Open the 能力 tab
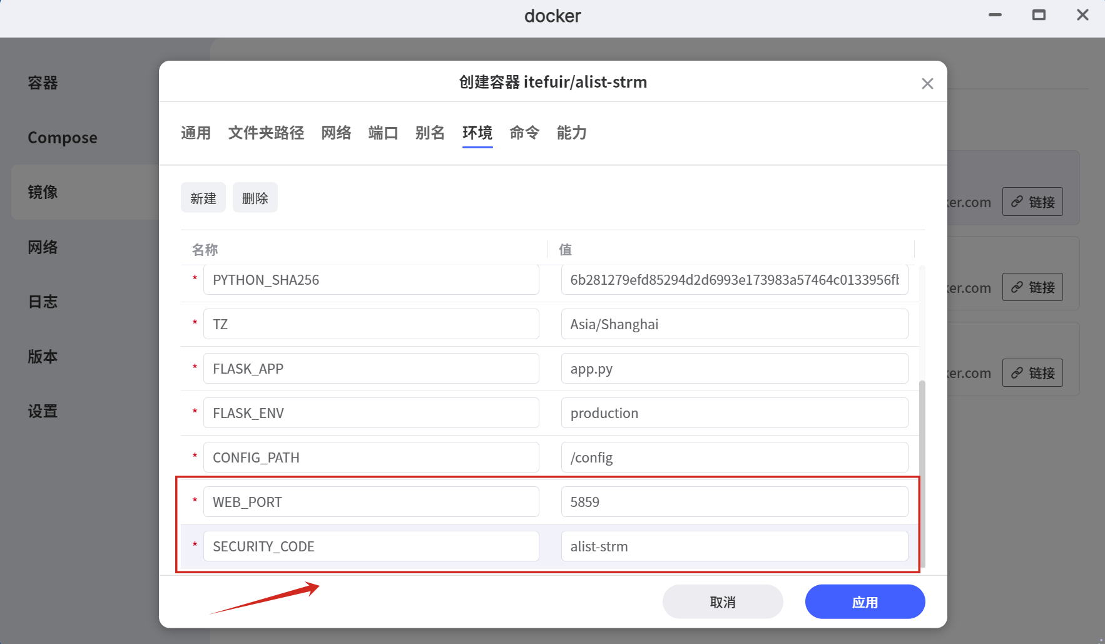 point(571,133)
